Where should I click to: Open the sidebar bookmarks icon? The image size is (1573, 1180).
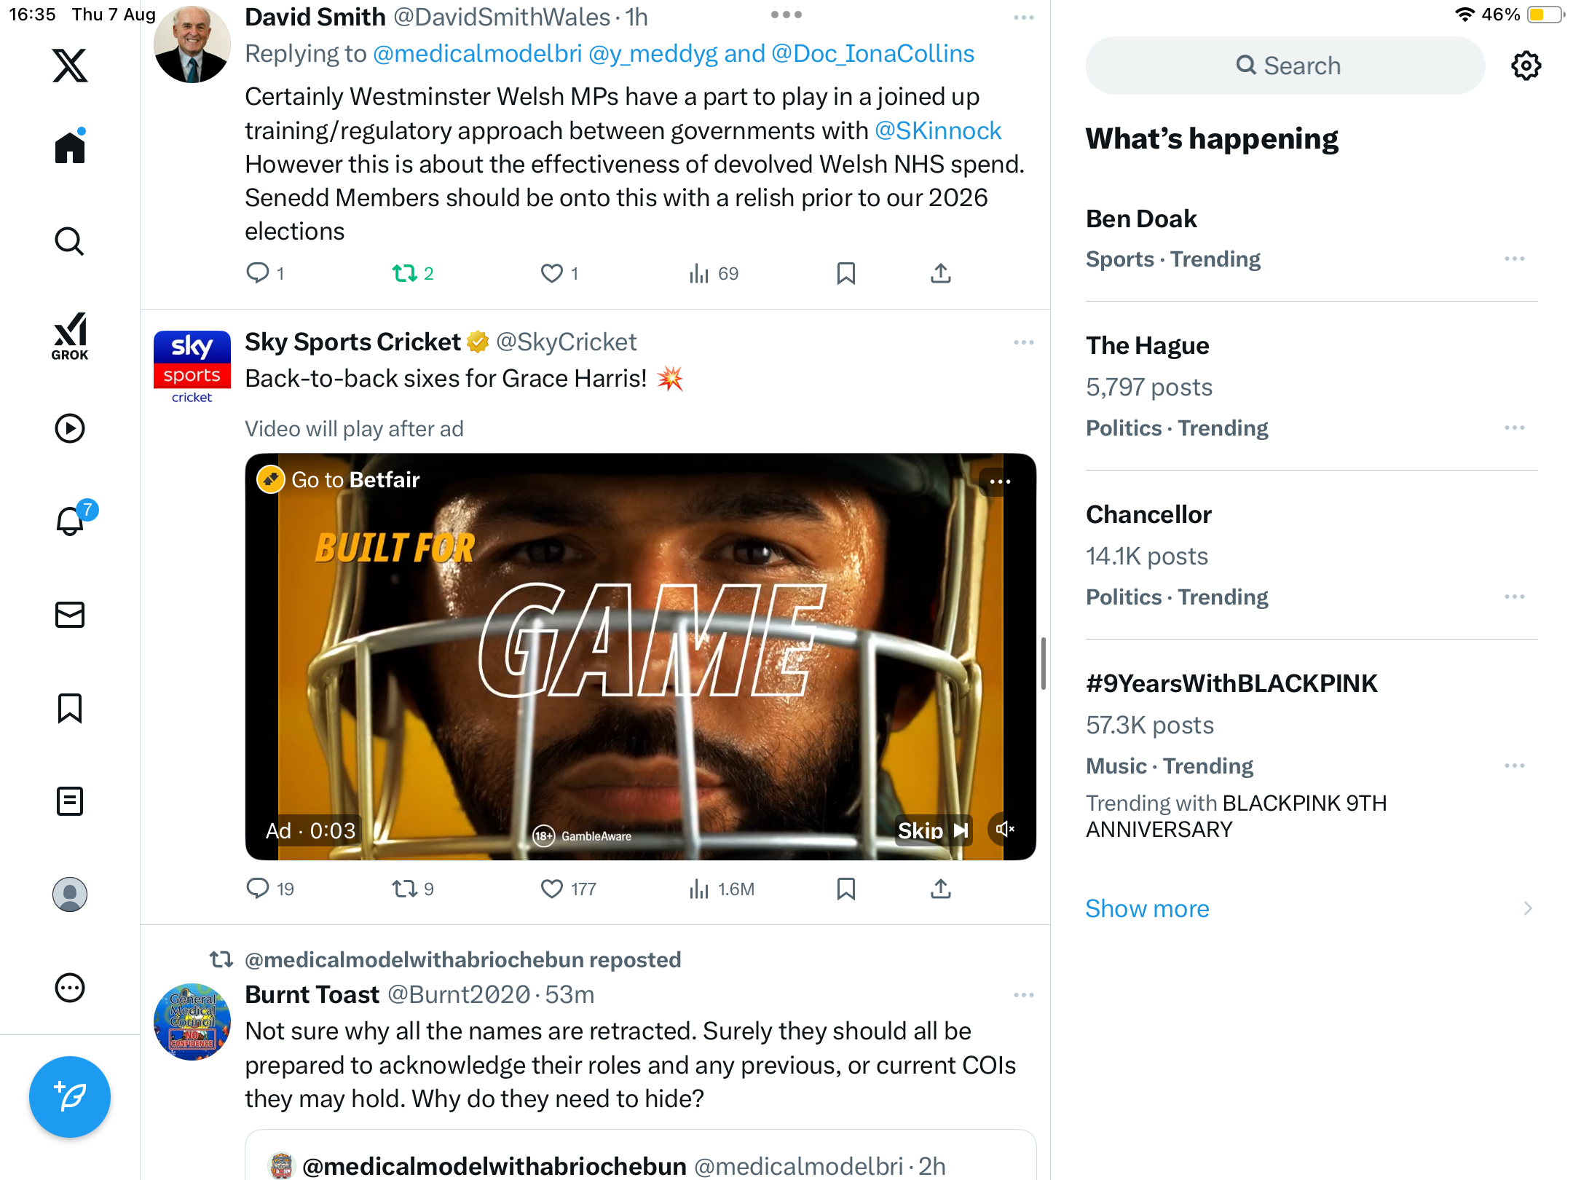click(x=70, y=708)
